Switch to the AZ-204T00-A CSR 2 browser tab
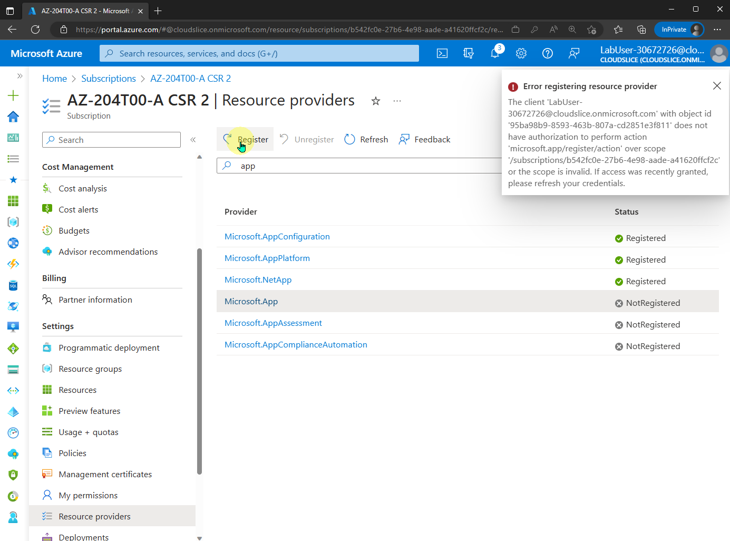 79,11
